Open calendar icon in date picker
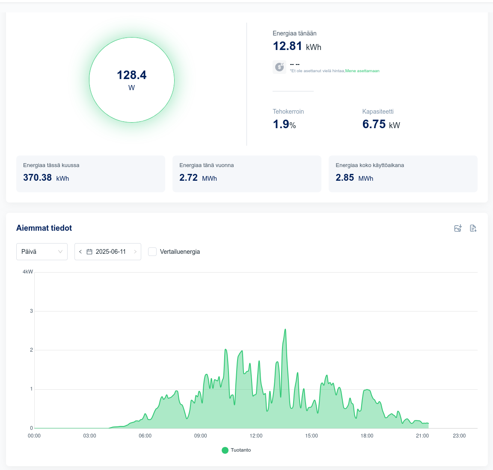 [89, 252]
